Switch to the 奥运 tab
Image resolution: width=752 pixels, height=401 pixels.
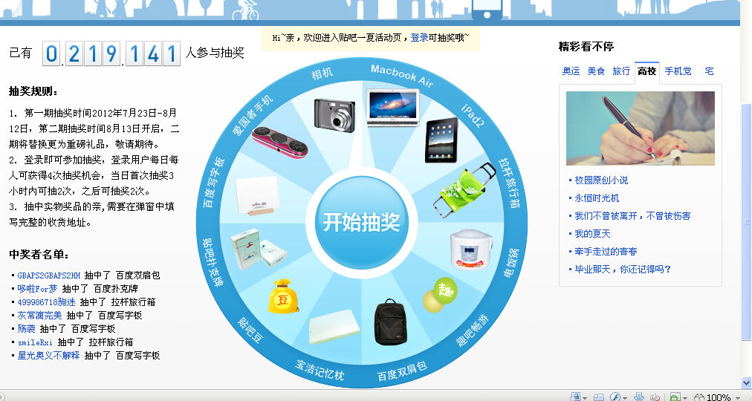pos(571,71)
